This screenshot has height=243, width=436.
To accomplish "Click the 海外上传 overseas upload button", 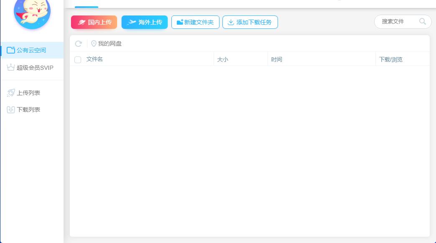I will (145, 22).
